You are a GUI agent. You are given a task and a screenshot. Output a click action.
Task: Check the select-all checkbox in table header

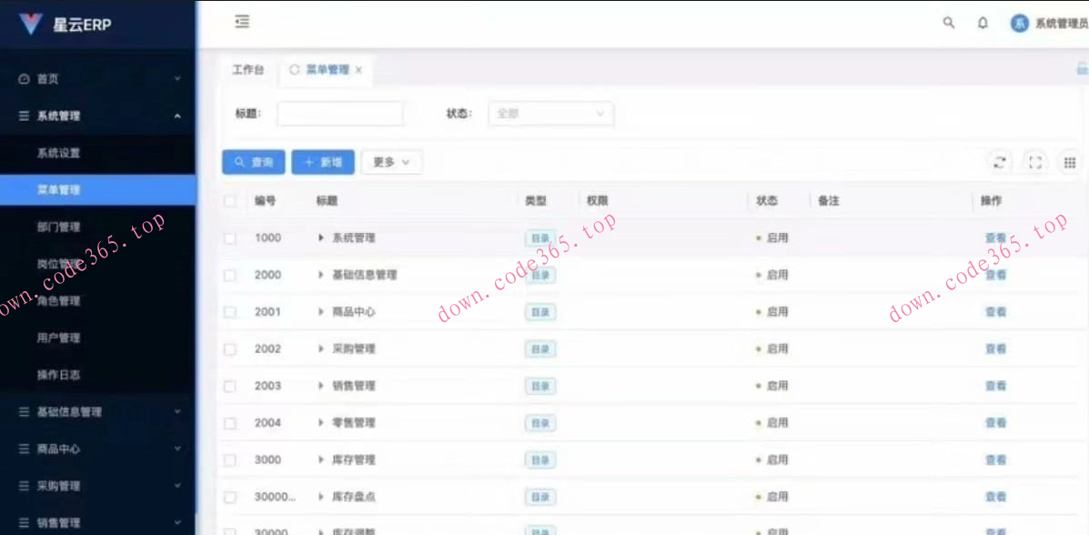[x=231, y=201]
